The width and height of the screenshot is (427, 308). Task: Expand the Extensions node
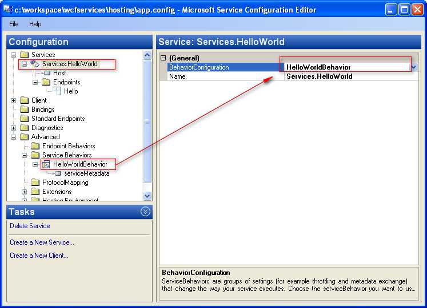pyautogui.click(x=24, y=192)
